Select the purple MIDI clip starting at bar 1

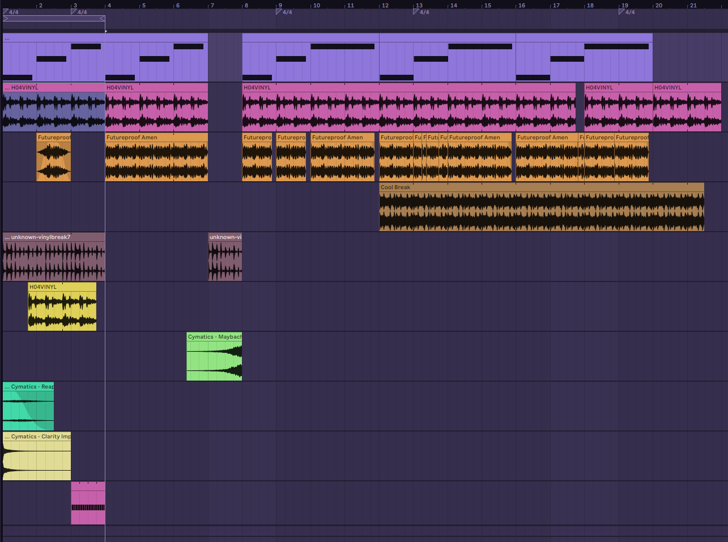(x=54, y=58)
